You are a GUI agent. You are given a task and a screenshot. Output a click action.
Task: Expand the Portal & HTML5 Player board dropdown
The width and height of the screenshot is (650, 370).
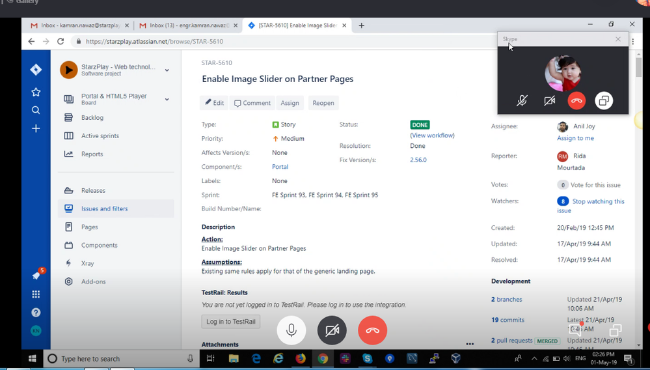(167, 99)
